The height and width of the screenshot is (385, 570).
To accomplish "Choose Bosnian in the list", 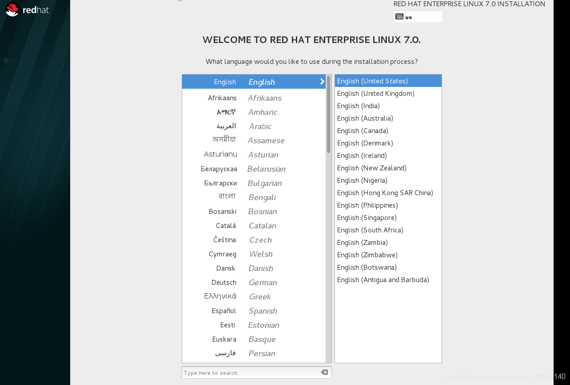I will click(x=254, y=212).
